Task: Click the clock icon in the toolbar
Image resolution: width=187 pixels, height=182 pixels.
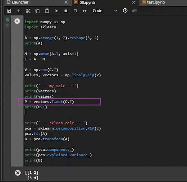Action: click(125, 10)
